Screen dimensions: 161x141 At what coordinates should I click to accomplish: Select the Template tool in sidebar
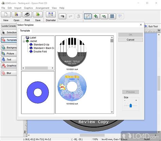tap(9, 40)
